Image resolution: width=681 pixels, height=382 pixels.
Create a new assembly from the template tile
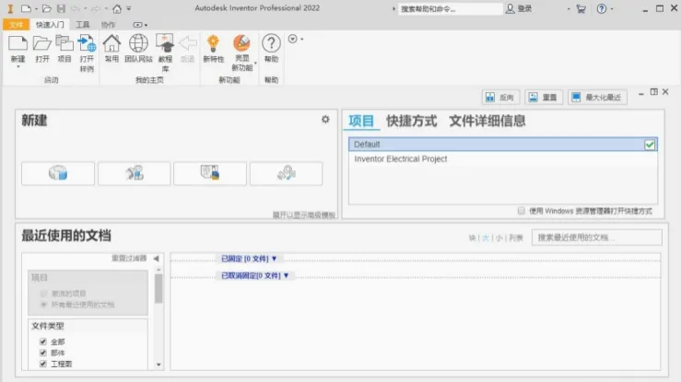(x=135, y=173)
